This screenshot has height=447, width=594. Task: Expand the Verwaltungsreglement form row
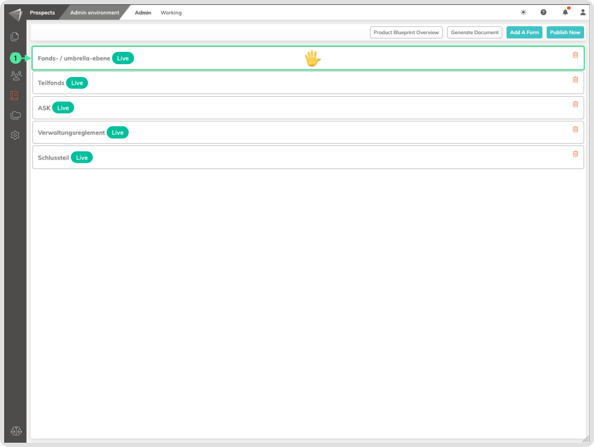(x=300, y=133)
